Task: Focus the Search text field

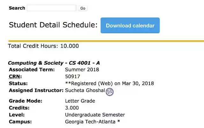Action: click(51, 8)
